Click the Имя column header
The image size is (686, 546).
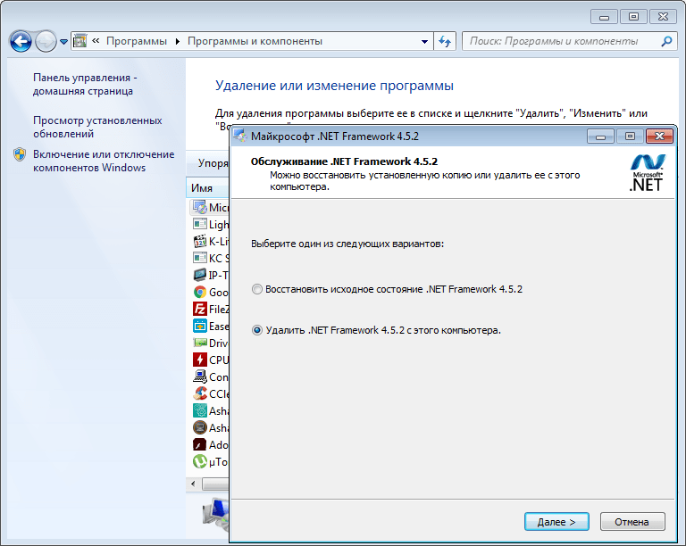208,188
